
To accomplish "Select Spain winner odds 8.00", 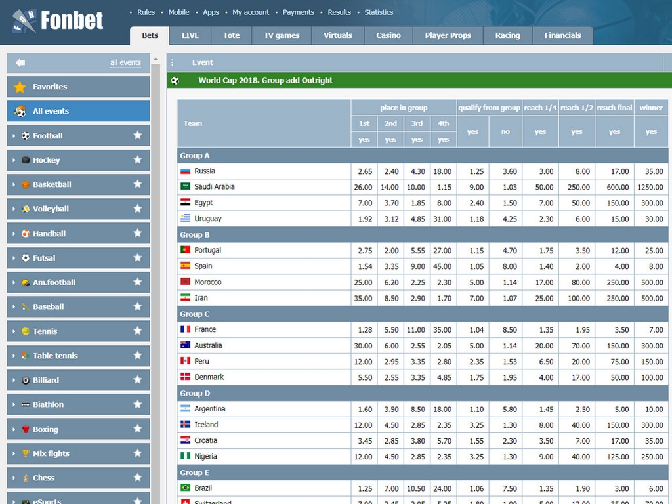I will point(651,266).
